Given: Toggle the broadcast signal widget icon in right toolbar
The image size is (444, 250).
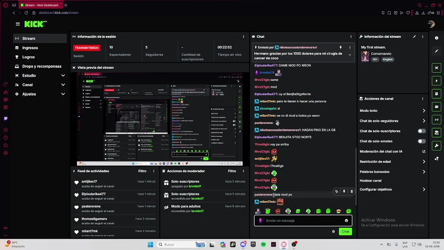Looking at the screenshot, I should pos(437,120).
